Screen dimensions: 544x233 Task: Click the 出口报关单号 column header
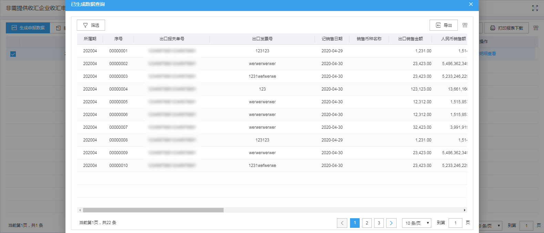pyautogui.click(x=172, y=39)
